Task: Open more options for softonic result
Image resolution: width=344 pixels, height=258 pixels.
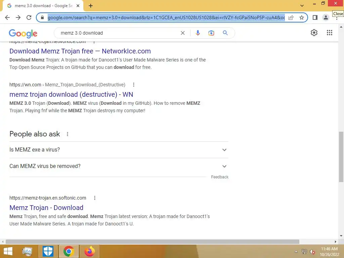Action: [x=94, y=198]
